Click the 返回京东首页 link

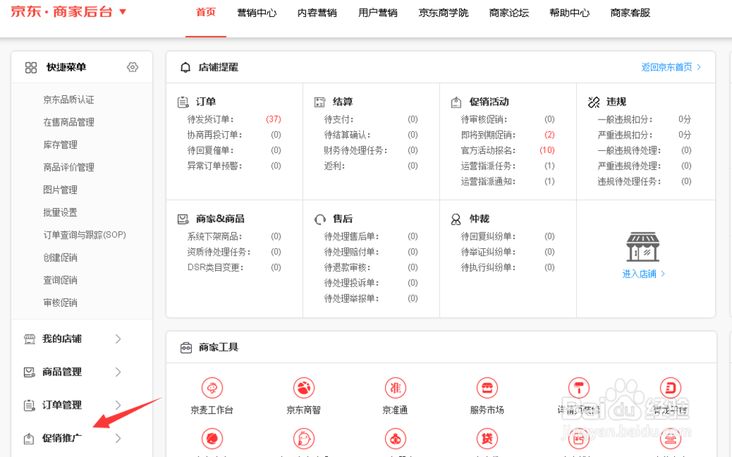671,67
